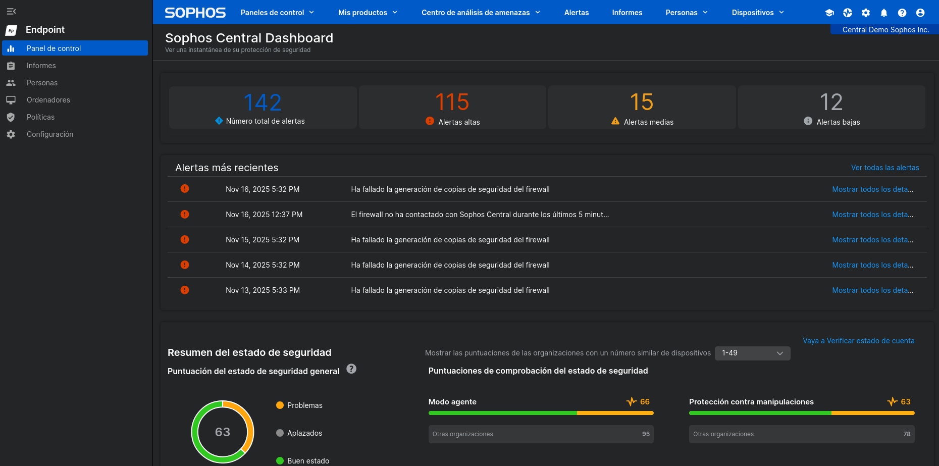939x466 pixels.
Task: Click Ver todas las alertas link
Action: coord(884,168)
